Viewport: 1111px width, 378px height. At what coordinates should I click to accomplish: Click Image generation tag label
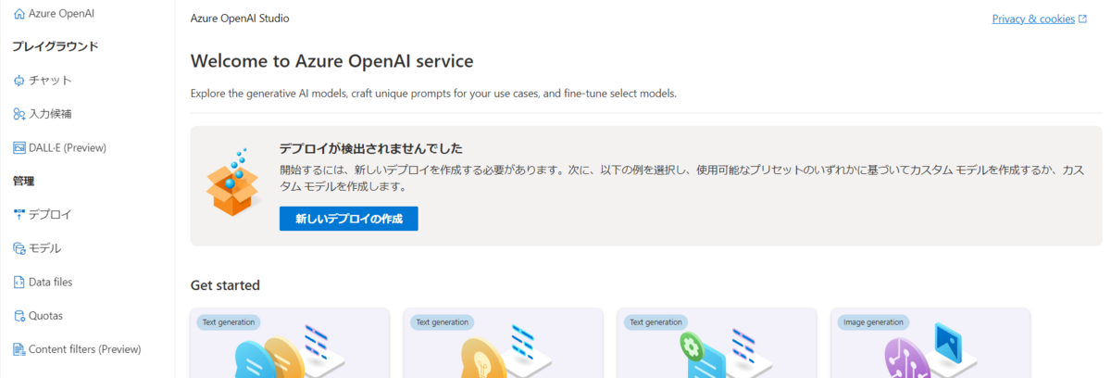pos(873,322)
